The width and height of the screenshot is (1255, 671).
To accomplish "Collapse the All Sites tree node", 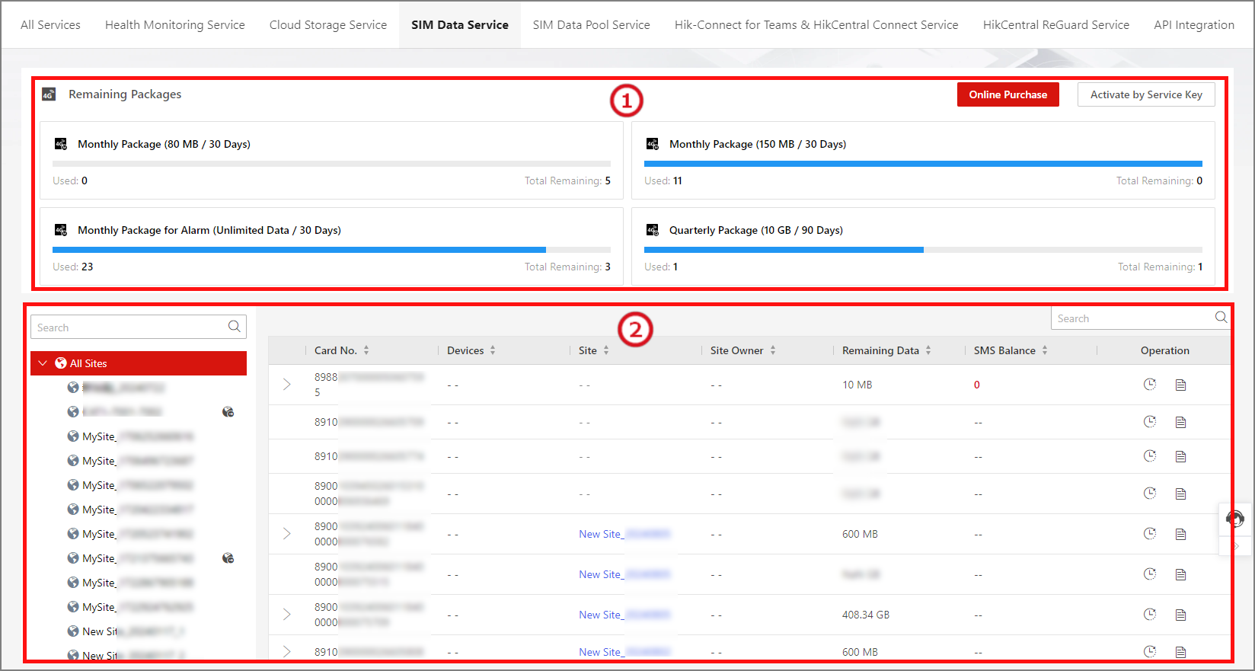I will pos(43,363).
